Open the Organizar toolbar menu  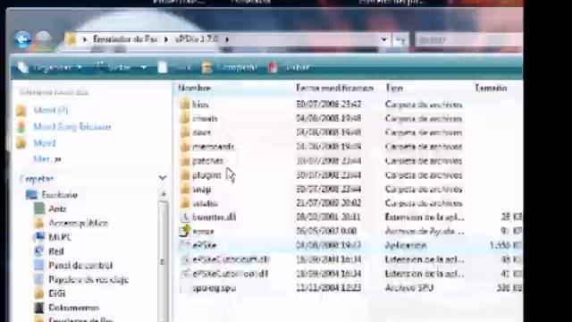coord(50,68)
